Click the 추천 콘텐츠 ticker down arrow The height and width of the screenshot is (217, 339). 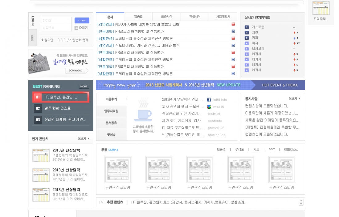(x=301, y=204)
